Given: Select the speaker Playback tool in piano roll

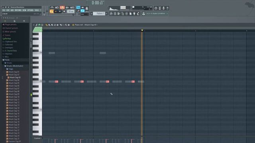Looking at the screenshot, I should [x=69, y=25].
